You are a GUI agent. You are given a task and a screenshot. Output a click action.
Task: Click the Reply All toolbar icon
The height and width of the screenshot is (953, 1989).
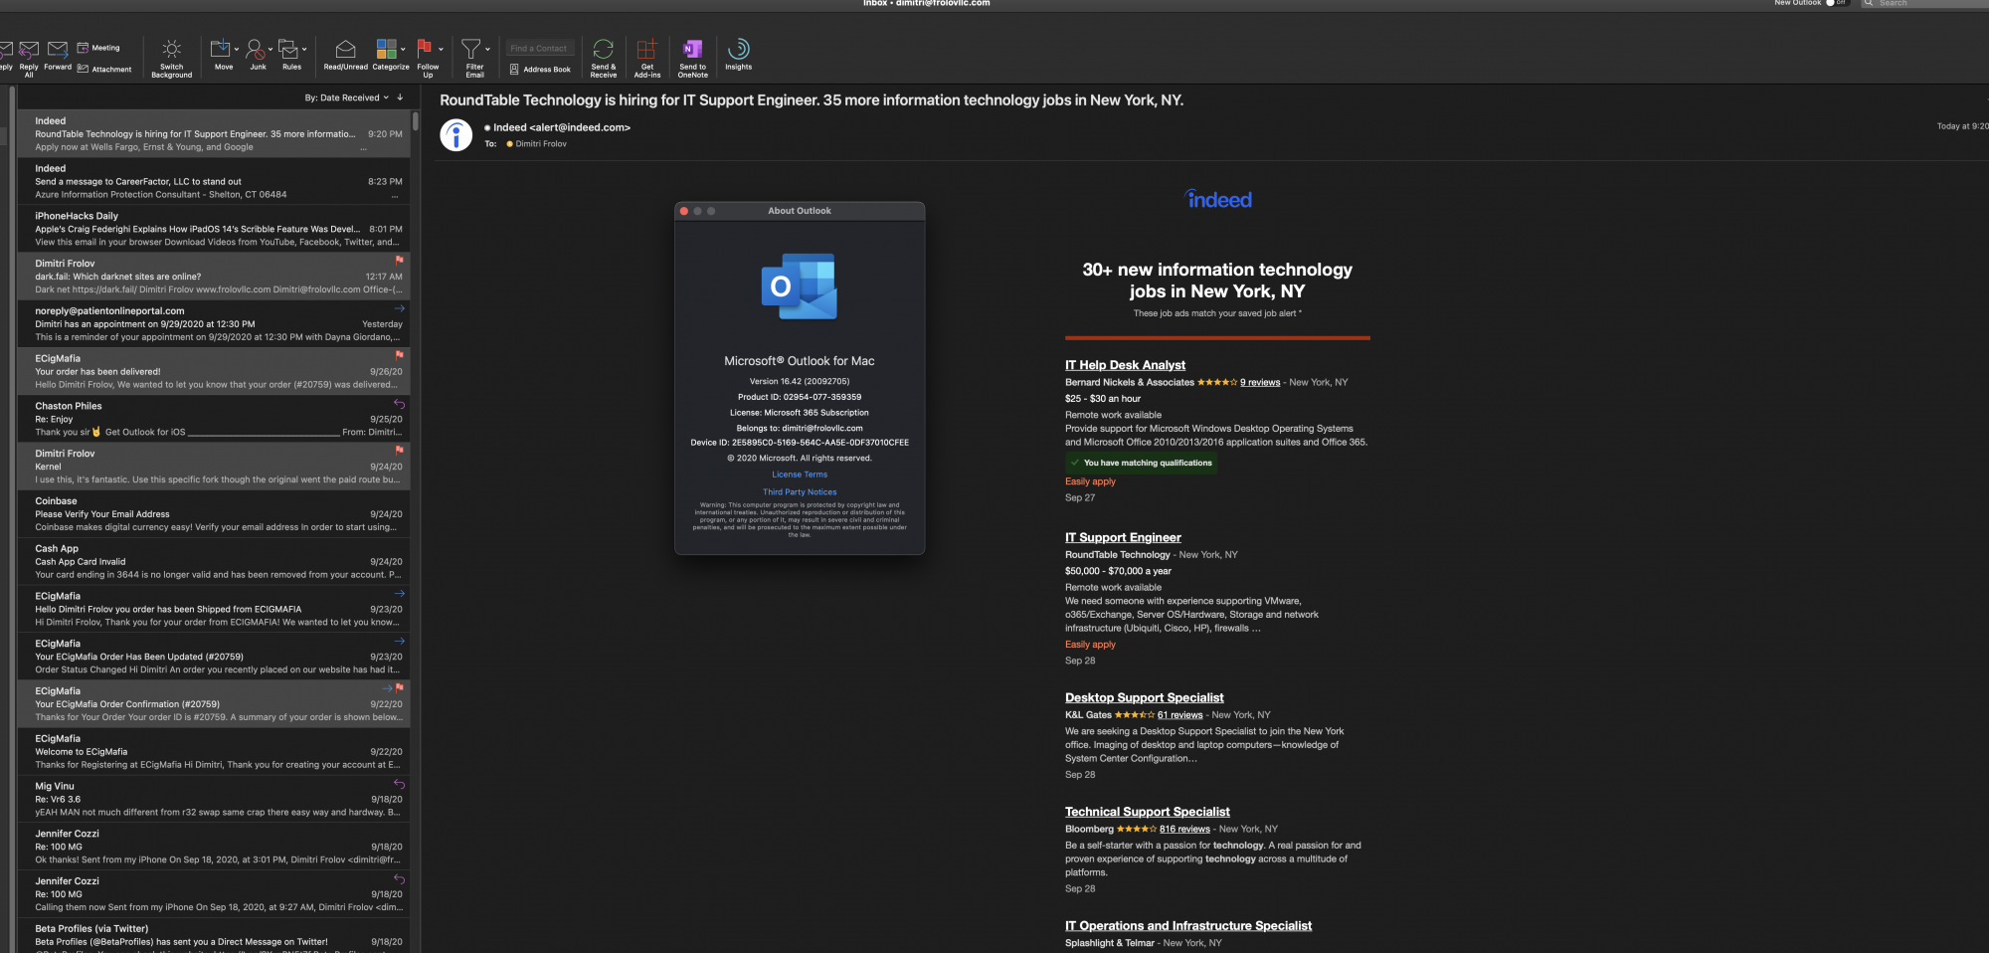point(29,49)
